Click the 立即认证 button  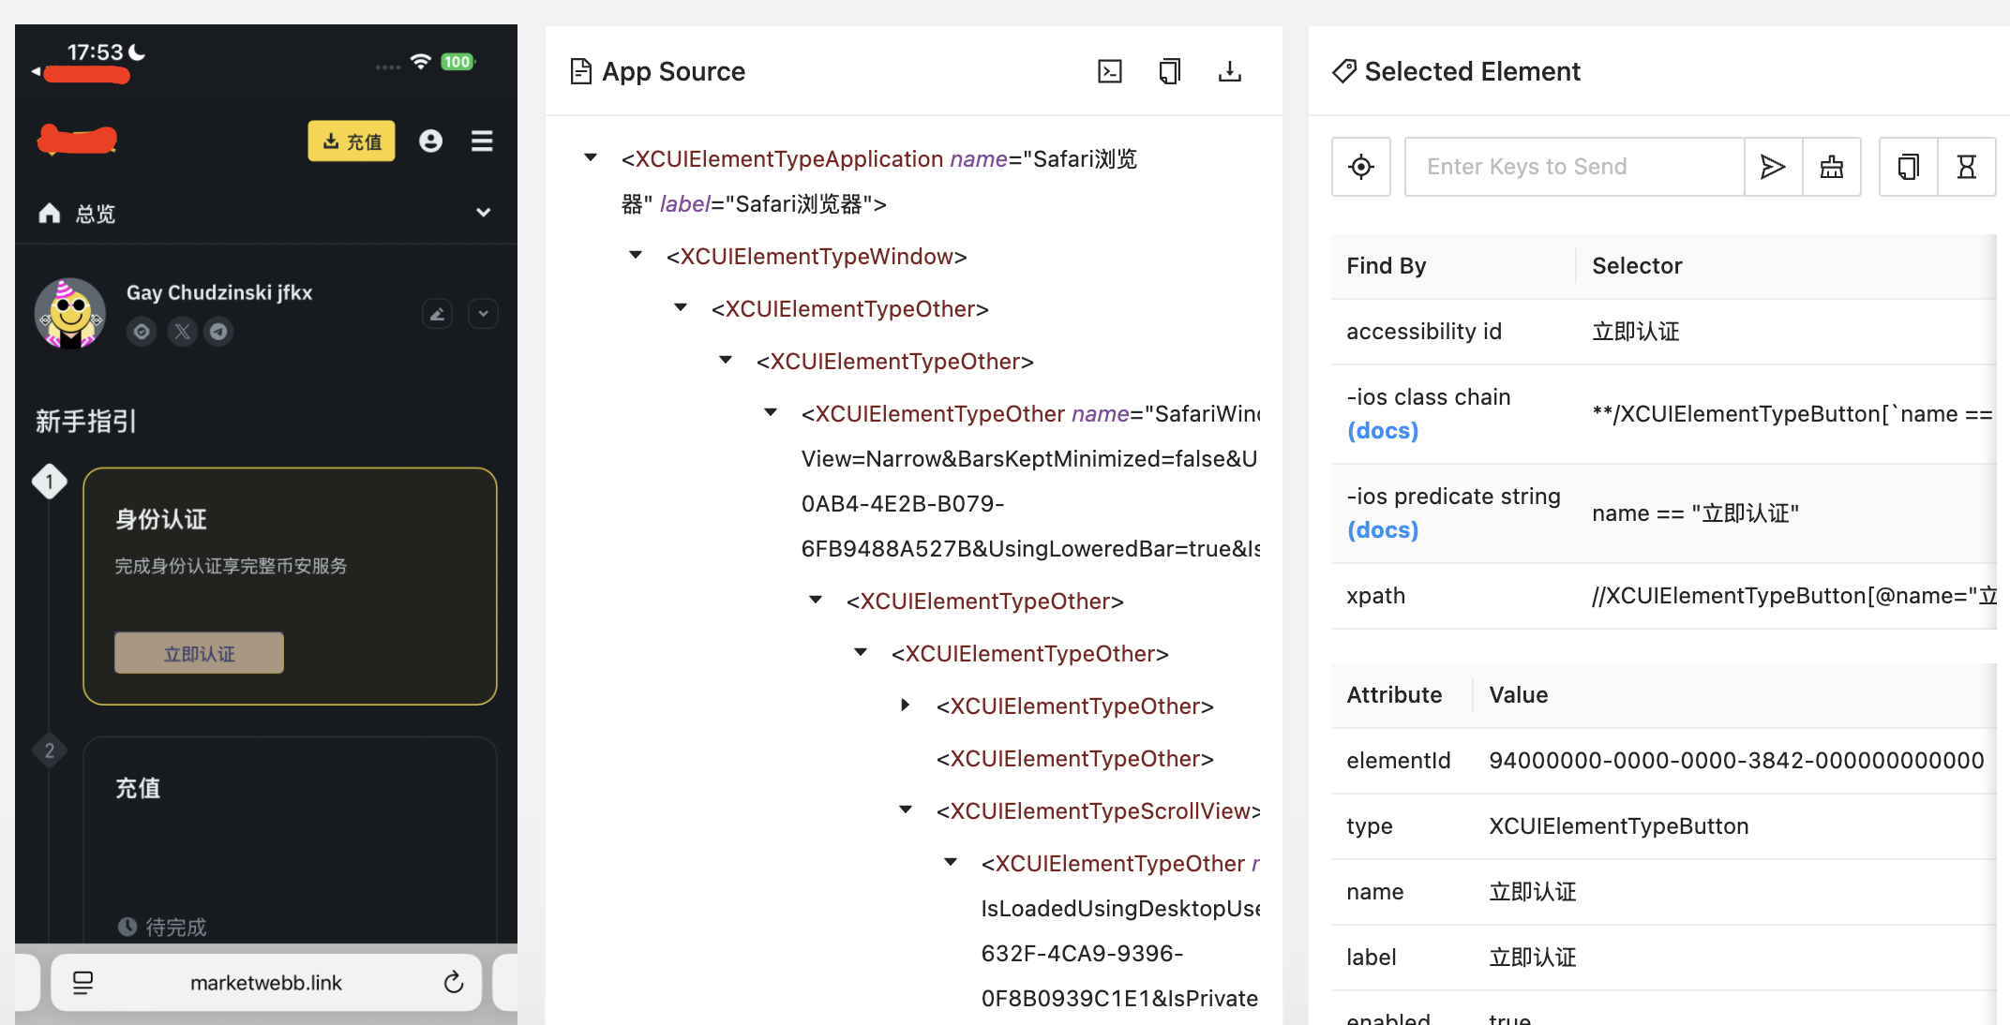[199, 653]
